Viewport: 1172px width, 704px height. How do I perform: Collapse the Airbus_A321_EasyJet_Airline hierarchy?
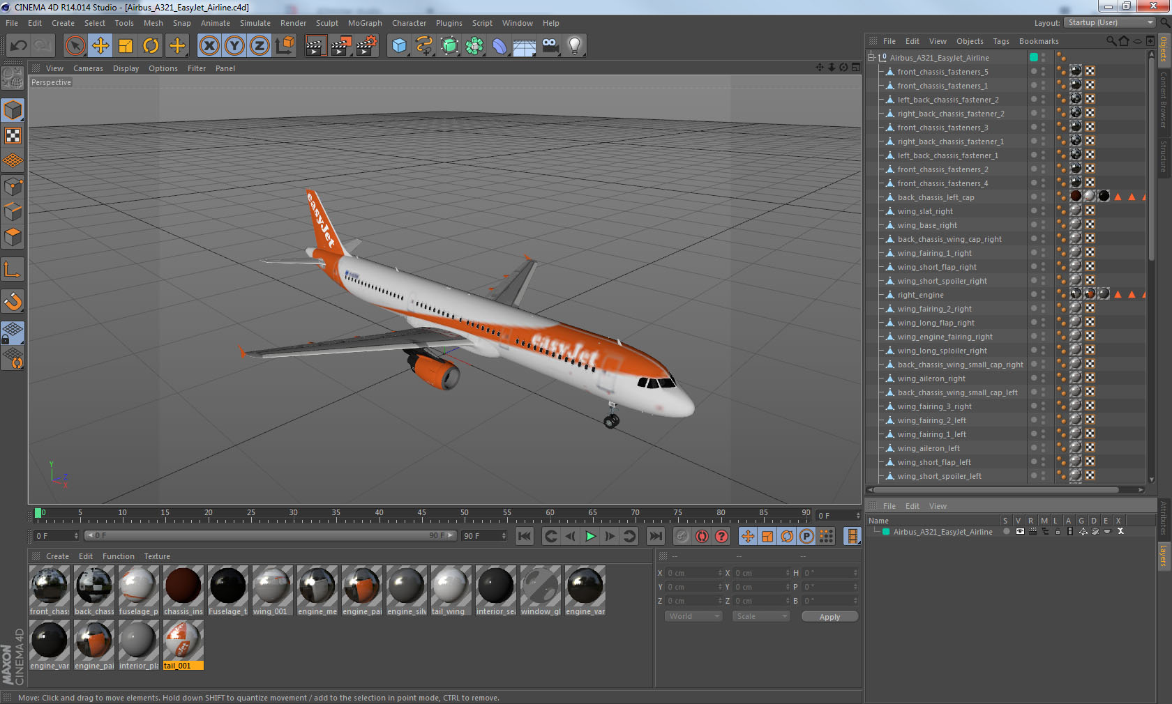871,58
